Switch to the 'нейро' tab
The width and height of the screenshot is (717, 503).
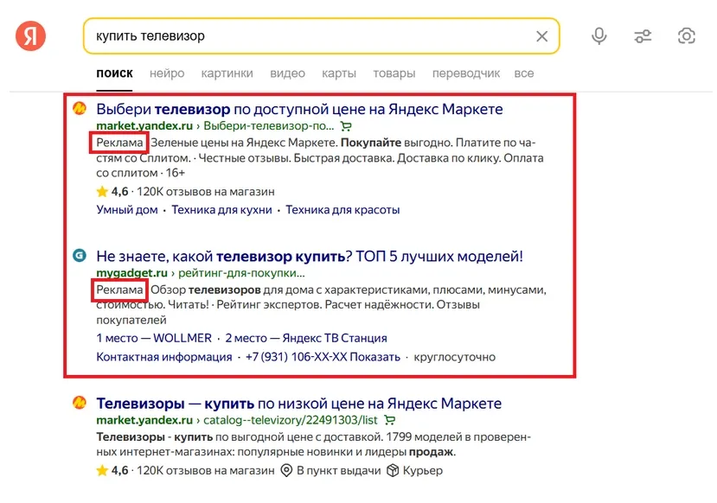167,73
